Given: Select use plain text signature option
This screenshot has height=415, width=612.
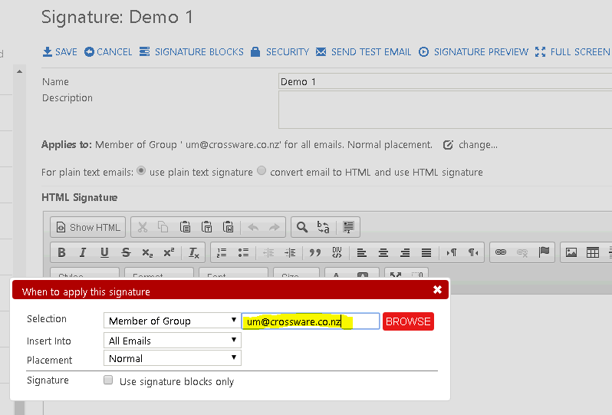Looking at the screenshot, I should click(141, 171).
